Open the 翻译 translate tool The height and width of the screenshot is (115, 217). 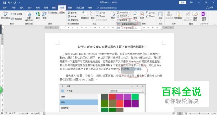click(x=38, y=15)
